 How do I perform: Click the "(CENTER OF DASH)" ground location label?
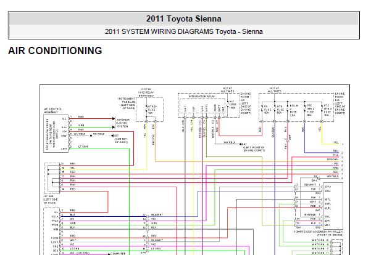tap(122, 140)
